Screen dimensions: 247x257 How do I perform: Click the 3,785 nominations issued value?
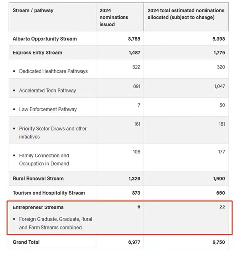coord(134,39)
